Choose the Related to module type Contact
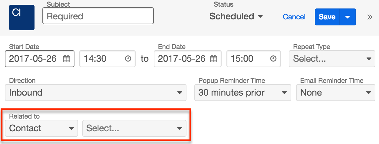 coord(41,128)
